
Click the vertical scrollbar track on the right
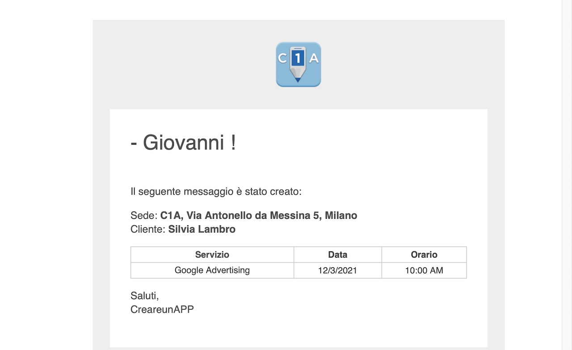pos(566,179)
